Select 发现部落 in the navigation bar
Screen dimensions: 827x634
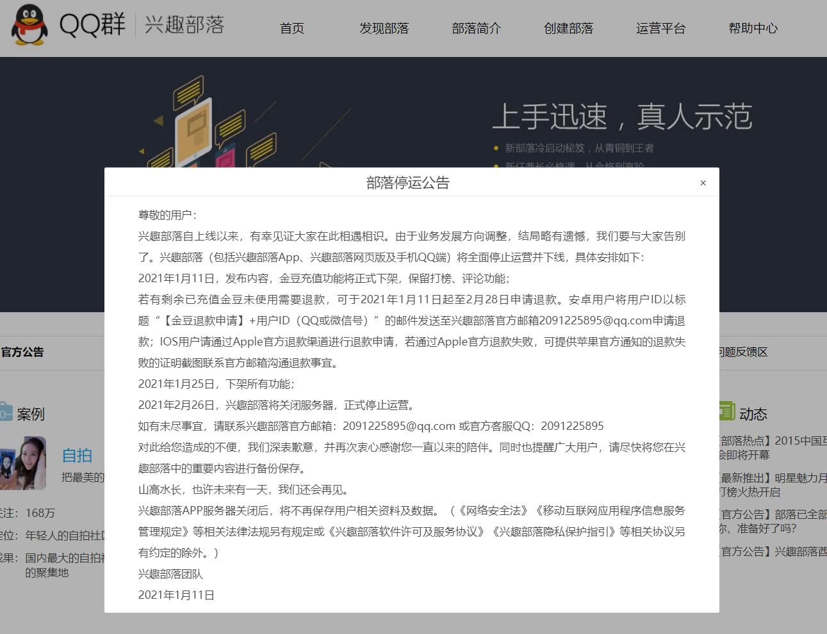pyautogui.click(x=384, y=28)
